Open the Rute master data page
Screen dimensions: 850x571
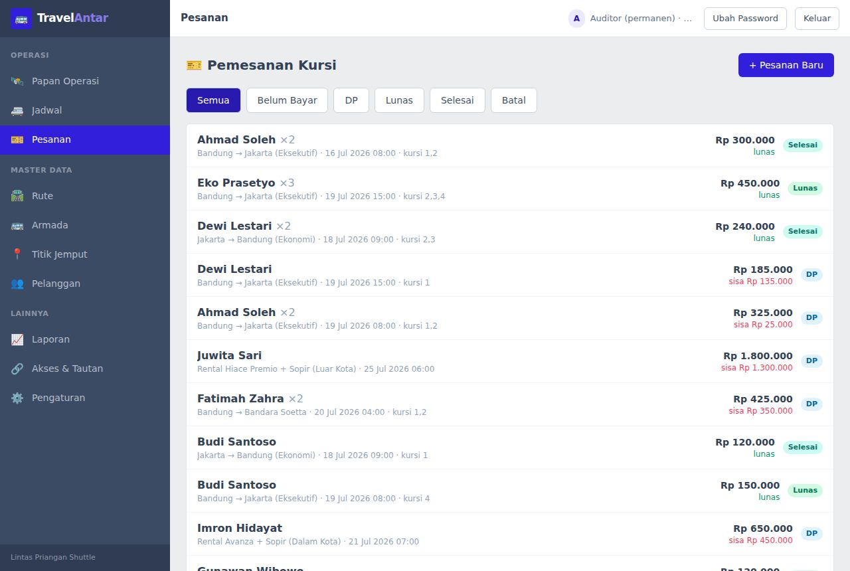coord(85,196)
